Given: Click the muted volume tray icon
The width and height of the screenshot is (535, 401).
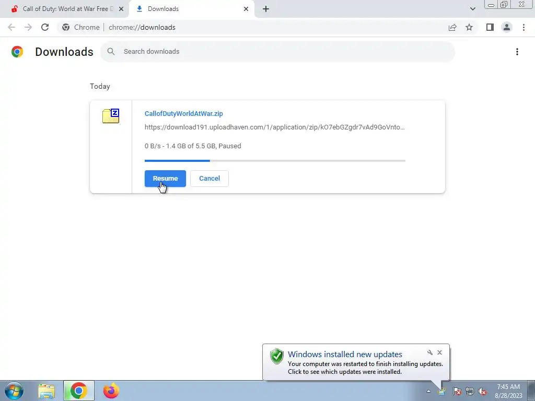Looking at the screenshot, I should (482, 391).
